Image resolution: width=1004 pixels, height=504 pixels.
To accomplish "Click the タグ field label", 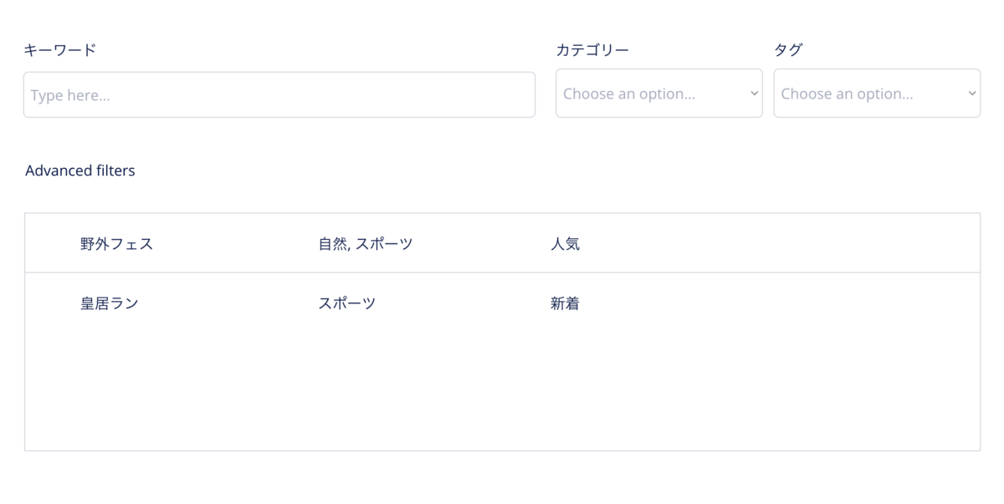I will pyautogui.click(x=788, y=50).
